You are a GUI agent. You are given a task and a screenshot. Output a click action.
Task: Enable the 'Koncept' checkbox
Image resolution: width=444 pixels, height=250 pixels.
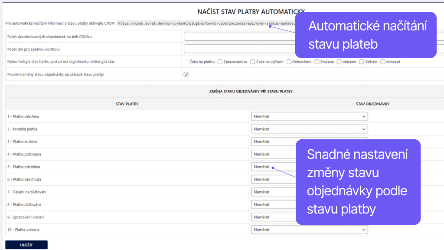click(383, 62)
